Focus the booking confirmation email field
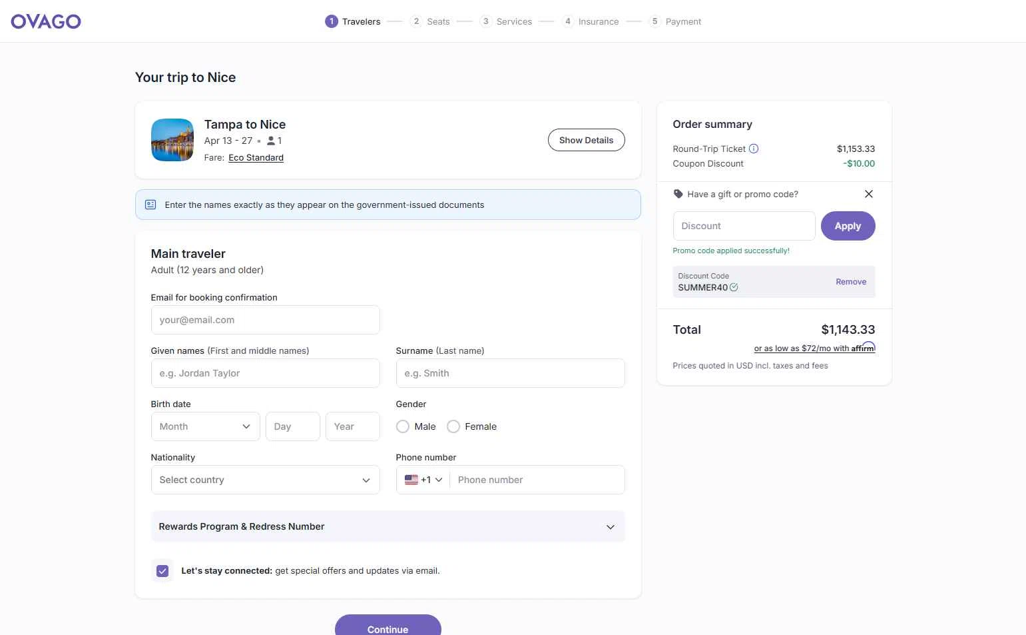Screen dimensions: 1026x635 (265, 320)
